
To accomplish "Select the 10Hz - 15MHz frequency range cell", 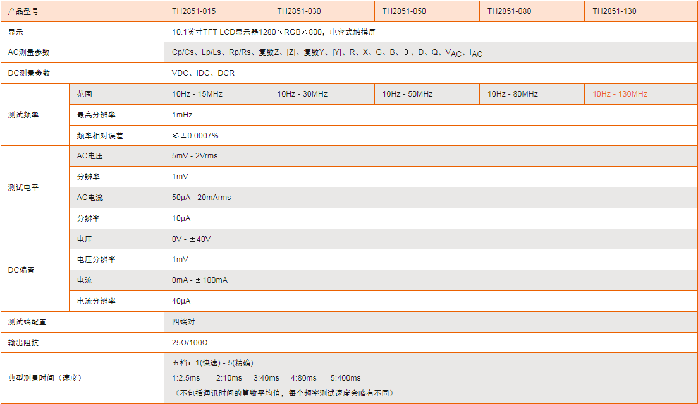I will [197, 94].
